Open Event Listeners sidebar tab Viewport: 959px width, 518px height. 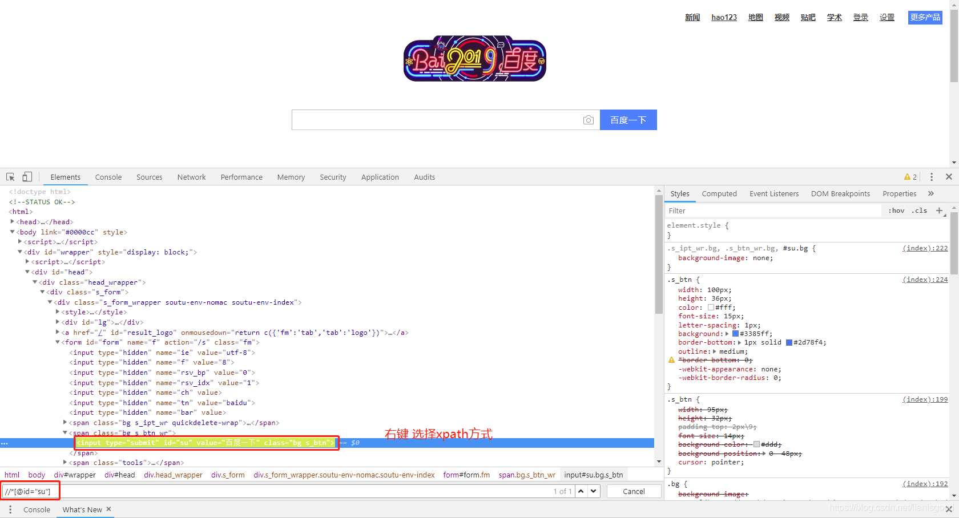[774, 193]
